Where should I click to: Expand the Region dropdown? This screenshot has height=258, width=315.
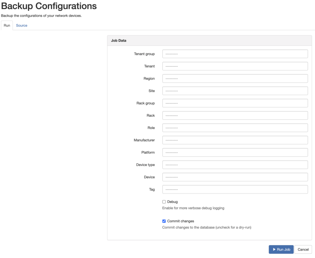tap(235, 78)
